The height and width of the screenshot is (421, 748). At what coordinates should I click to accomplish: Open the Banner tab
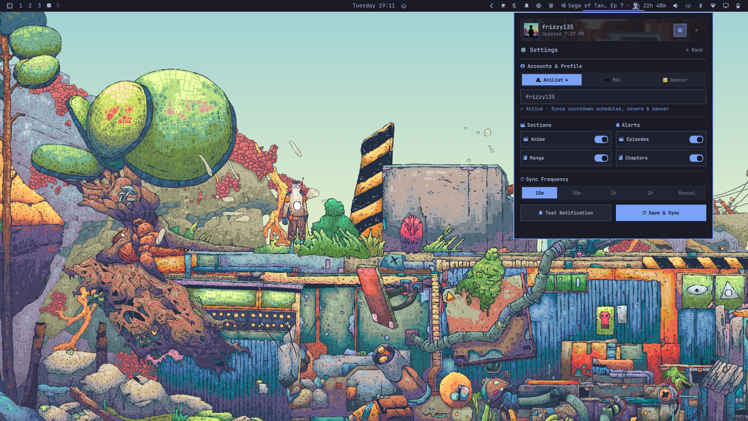(x=675, y=80)
